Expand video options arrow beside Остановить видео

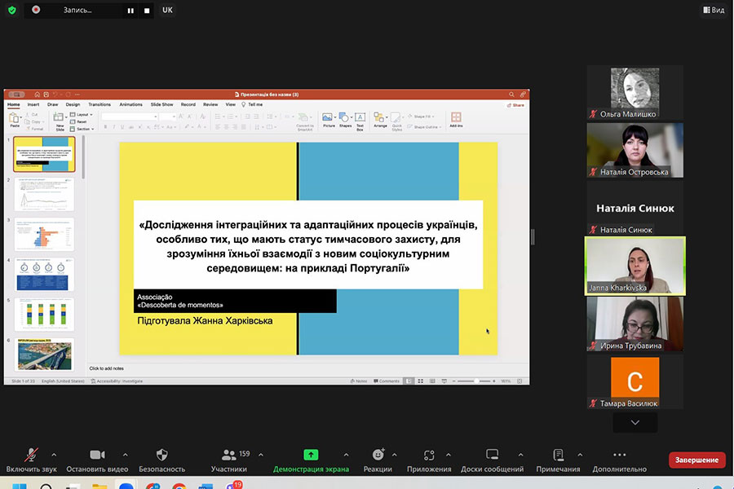click(x=125, y=455)
